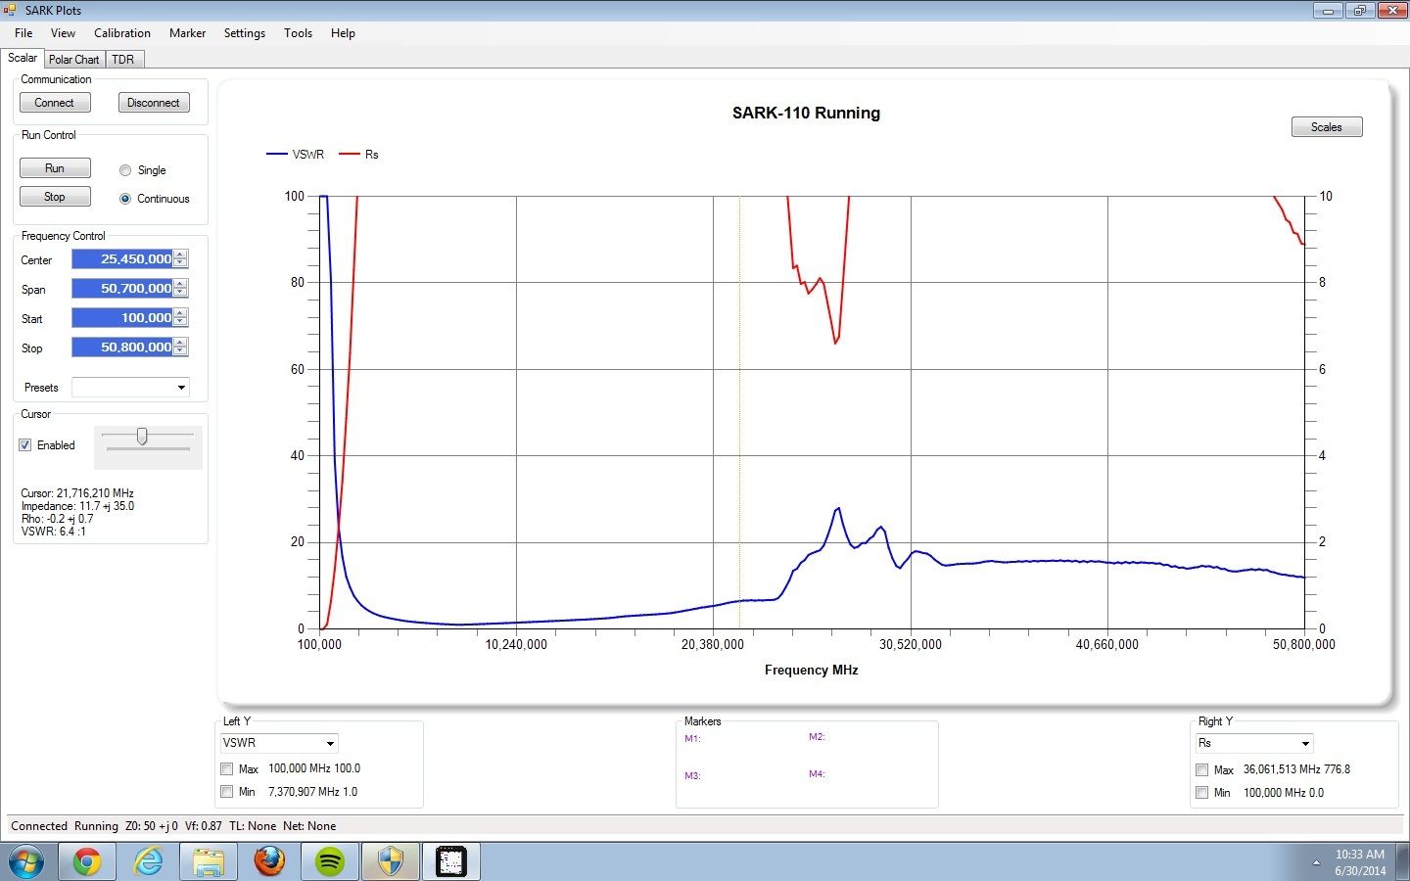Click the Center frequency input field
This screenshot has height=881, width=1410.
122,259
